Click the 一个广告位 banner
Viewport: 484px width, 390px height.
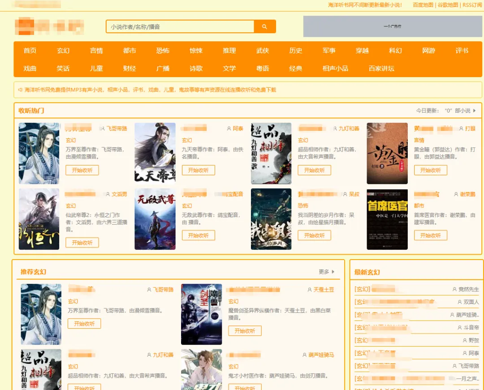(x=393, y=26)
